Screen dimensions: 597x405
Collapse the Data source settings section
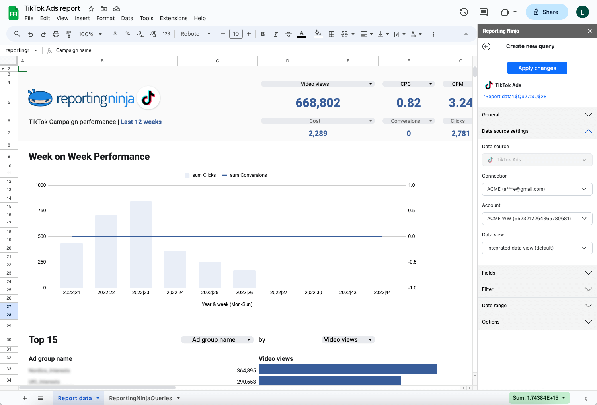click(537, 131)
